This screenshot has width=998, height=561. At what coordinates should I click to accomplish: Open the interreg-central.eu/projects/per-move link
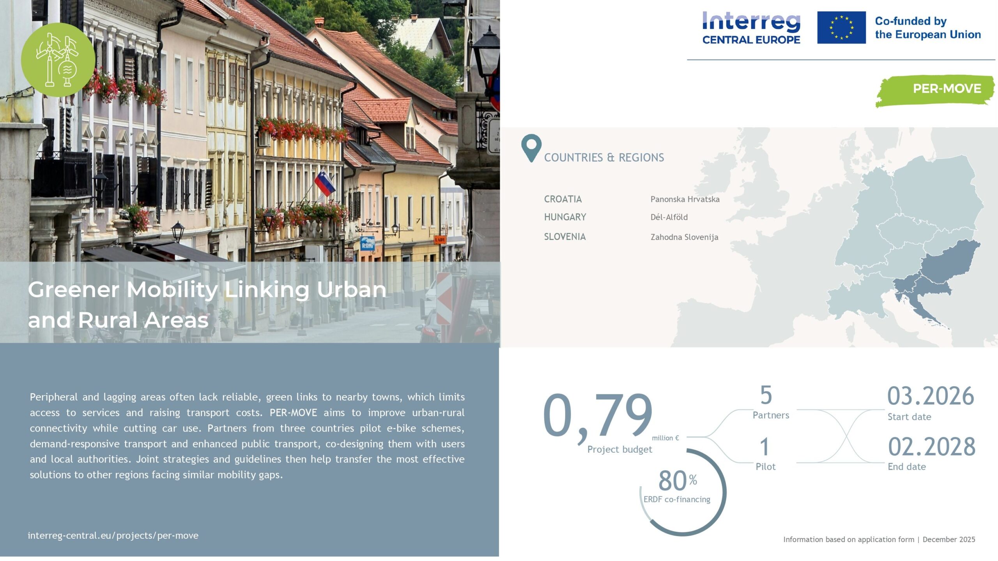pyautogui.click(x=113, y=536)
